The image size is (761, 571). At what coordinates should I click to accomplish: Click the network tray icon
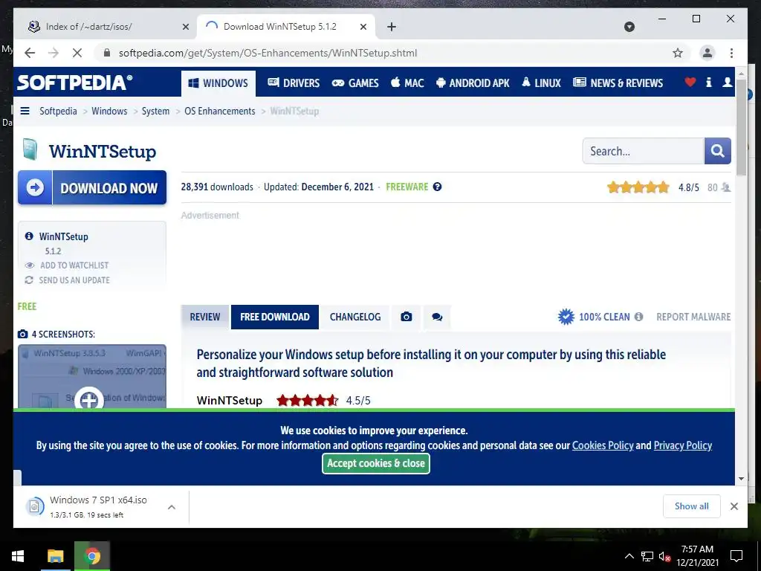[x=647, y=556]
